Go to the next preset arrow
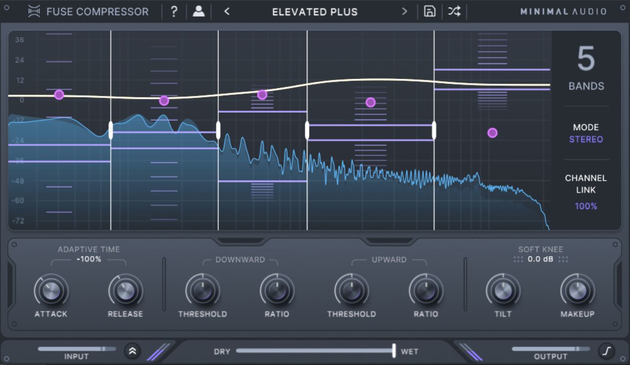The height and width of the screenshot is (365, 630). (x=404, y=12)
